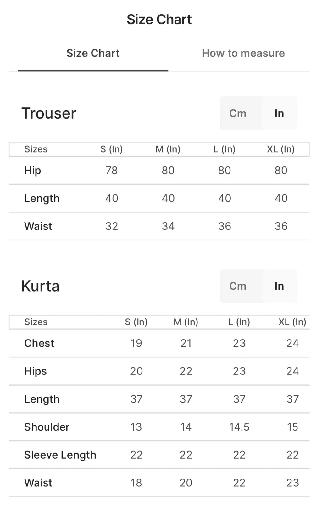Switch Trouser measurements to Cm

click(238, 113)
